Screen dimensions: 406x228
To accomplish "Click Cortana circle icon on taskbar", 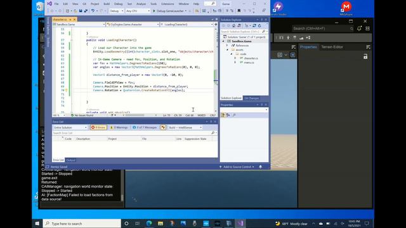I will [126, 224].
